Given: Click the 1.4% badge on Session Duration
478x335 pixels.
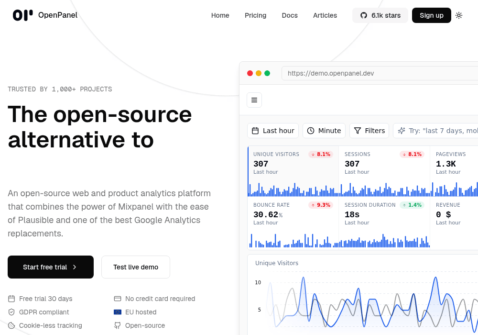Looking at the screenshot, I should coord(412,205).
